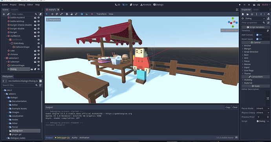
Task: Create a new resource in Inspector
Action: click(243, 14)
